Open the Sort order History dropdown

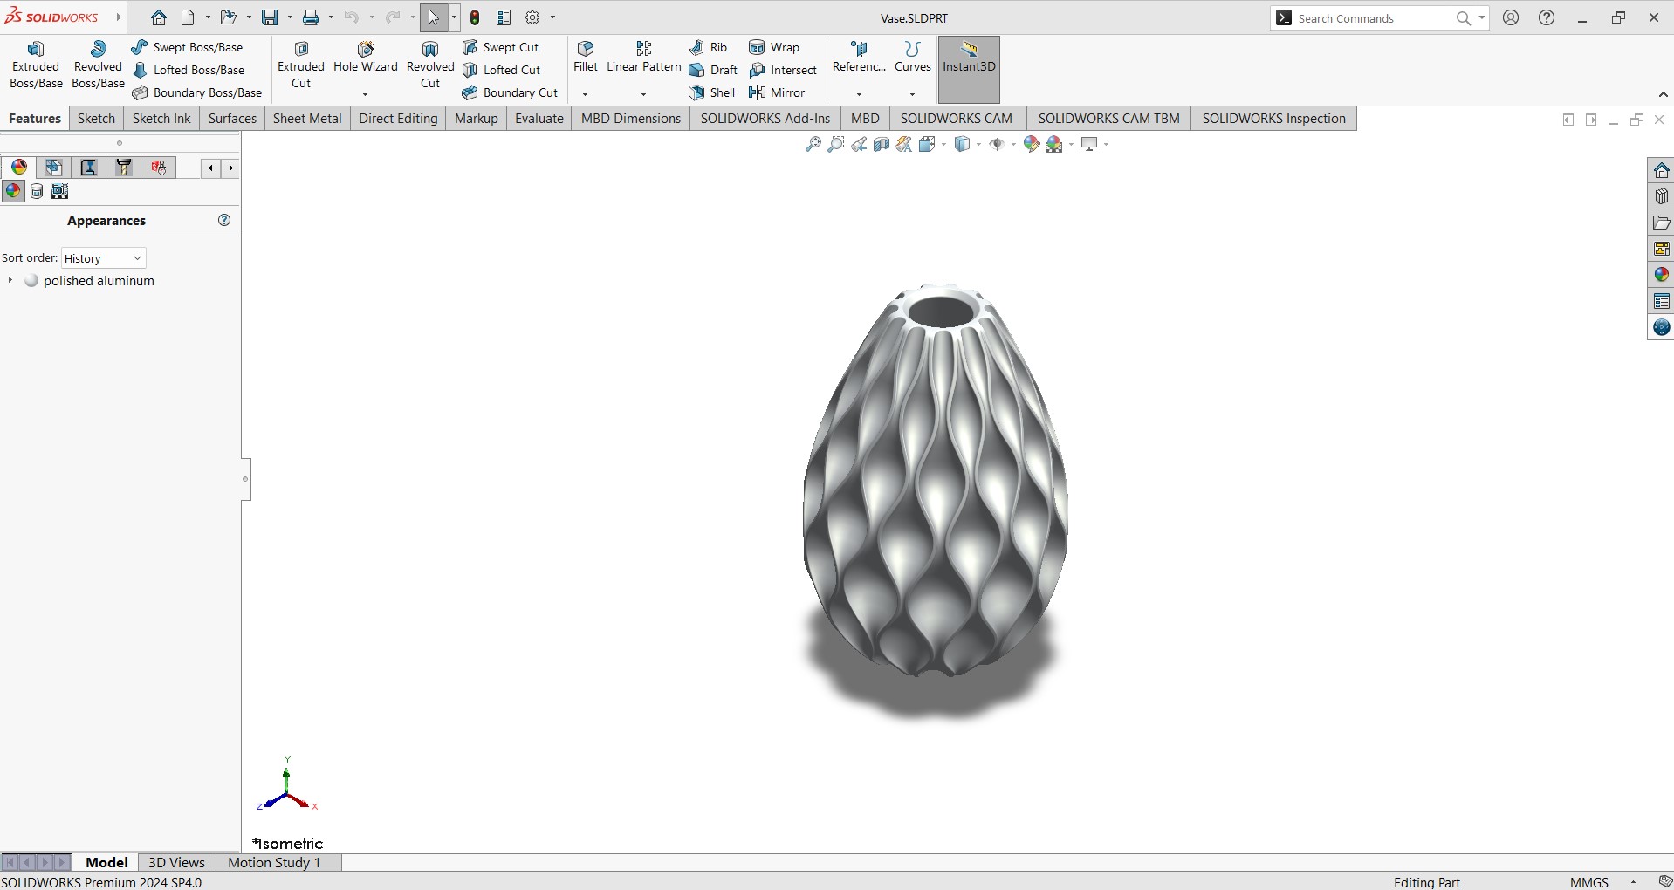coord(103,258)
